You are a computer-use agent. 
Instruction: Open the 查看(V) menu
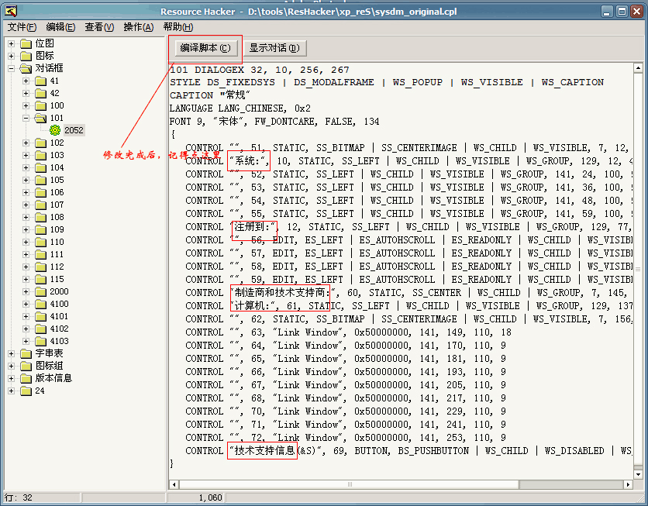pos(99,27)
